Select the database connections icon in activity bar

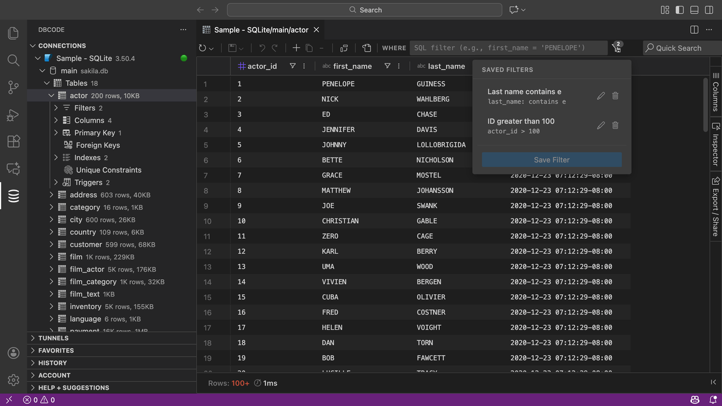tap(13, 194)
